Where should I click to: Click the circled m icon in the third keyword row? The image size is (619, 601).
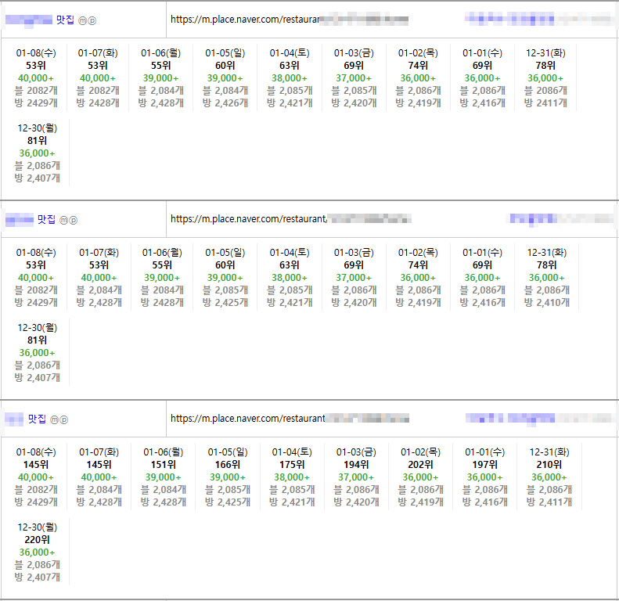55,420
